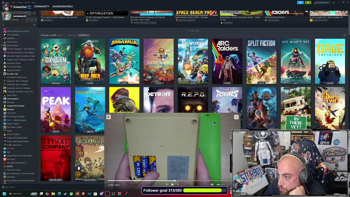Image resolution: width=350 pixels, height=197 pixels.
Task: Open Steam from the Windows taskbar
Action: 65,194
